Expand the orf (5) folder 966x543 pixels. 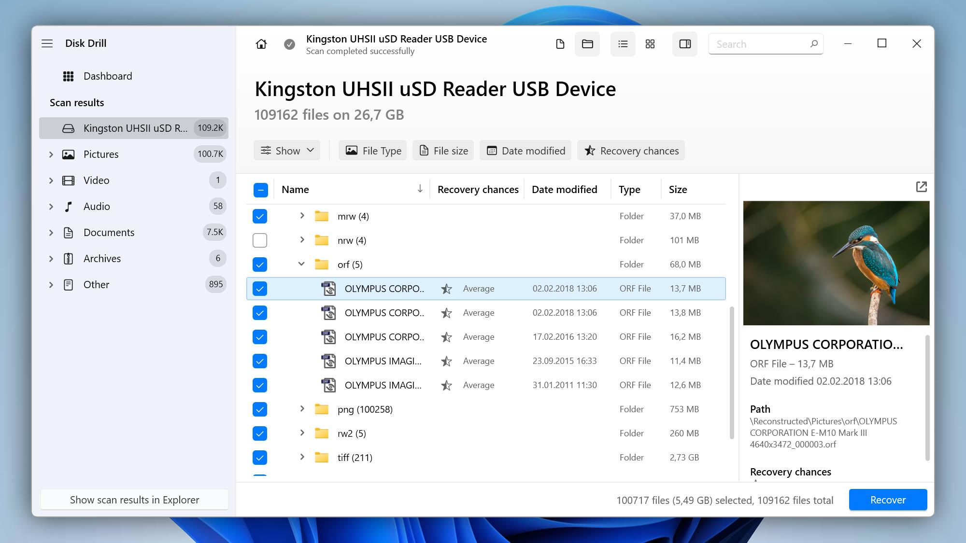click(x=302, y=264)
